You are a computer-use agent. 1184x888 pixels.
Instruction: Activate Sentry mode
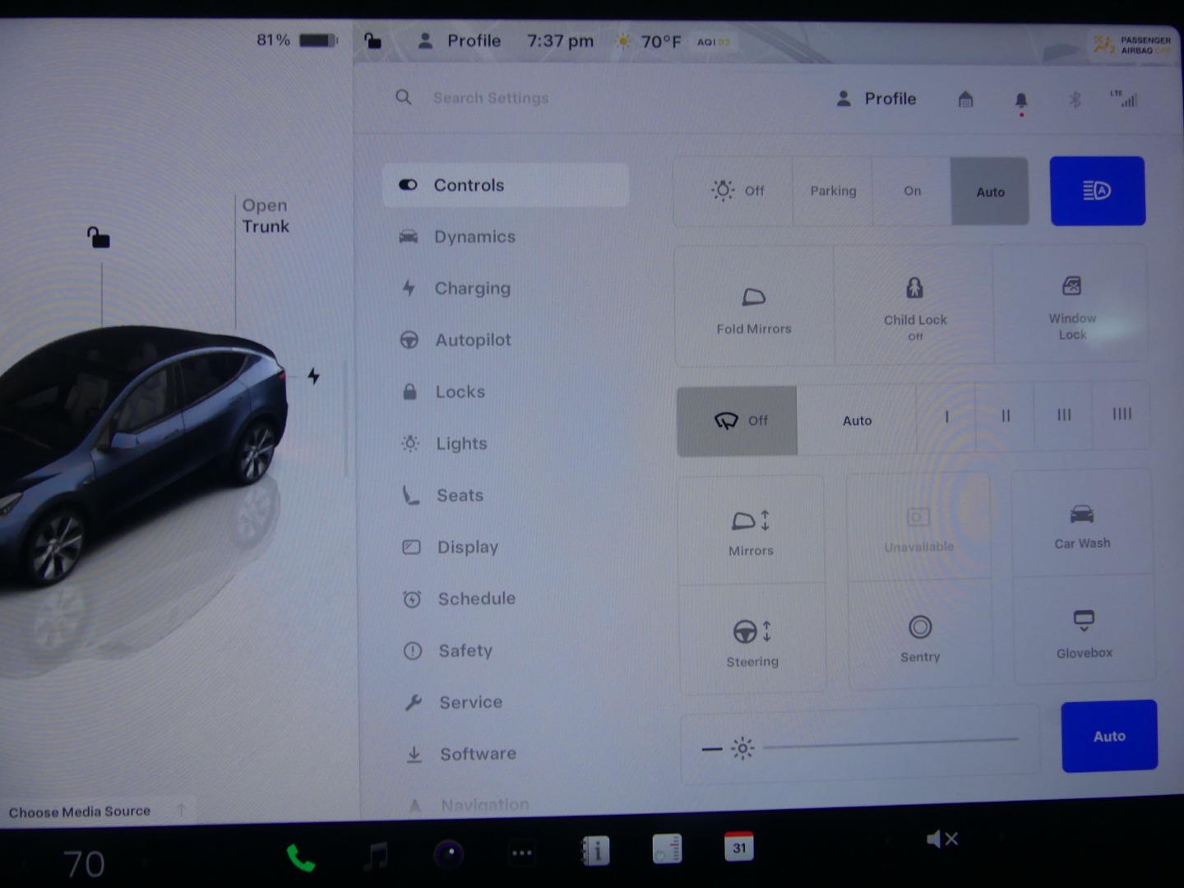tap(919, 637)
